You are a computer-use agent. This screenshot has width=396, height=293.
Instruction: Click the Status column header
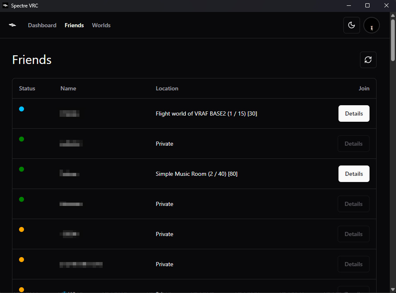click(x=27, y=88)
